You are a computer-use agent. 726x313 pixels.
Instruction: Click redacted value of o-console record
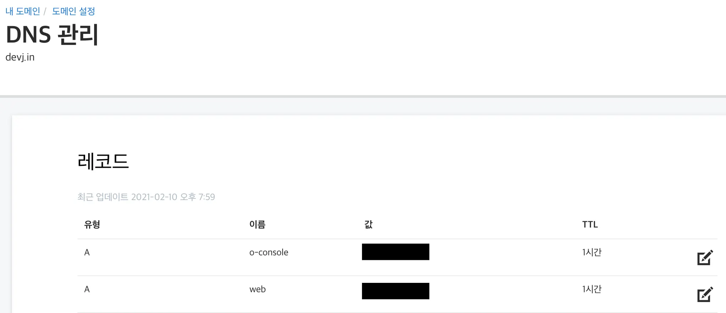pyautogui.click(x=395, y=252)
